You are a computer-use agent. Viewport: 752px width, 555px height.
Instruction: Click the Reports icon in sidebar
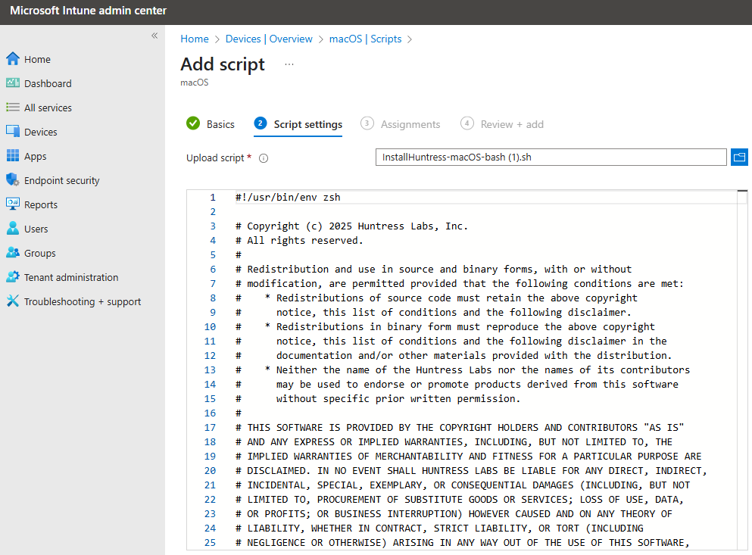(x=13, y=204)
